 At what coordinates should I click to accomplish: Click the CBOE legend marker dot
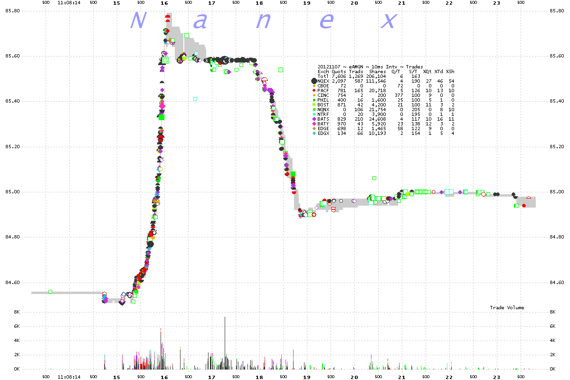pos(313,85)
